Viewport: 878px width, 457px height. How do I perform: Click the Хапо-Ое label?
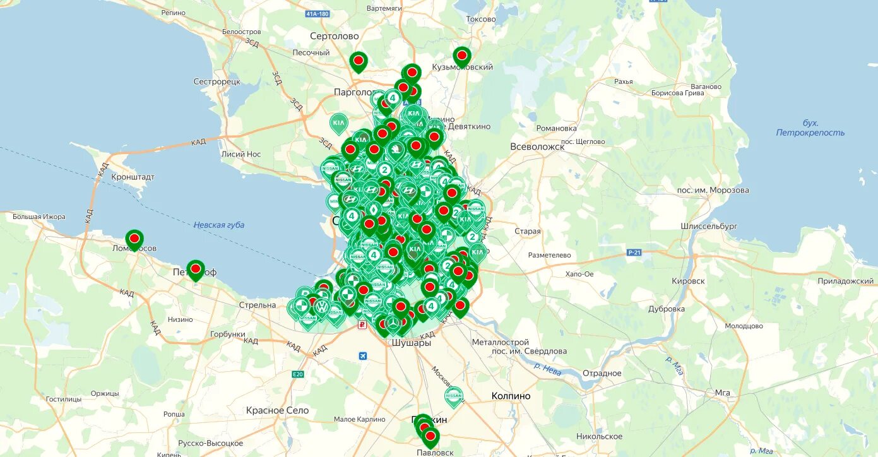[x=579, y=274]
